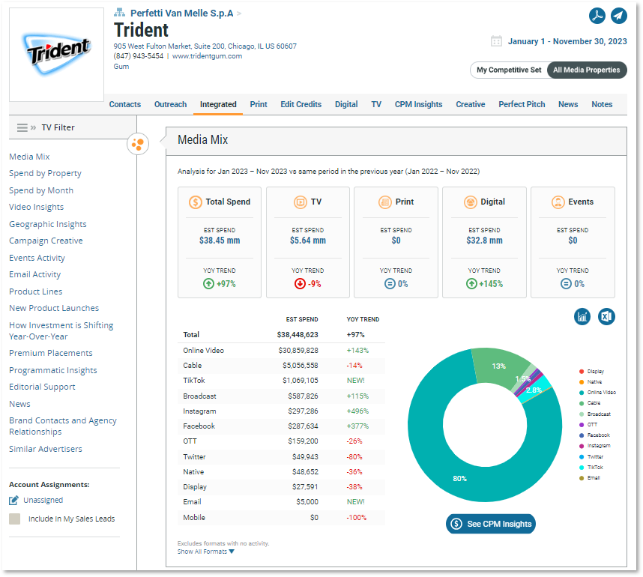Screen dimensions: 643x577
Task: Open Geographic Insights sidebar link
Action: click(x=47, y=224)
